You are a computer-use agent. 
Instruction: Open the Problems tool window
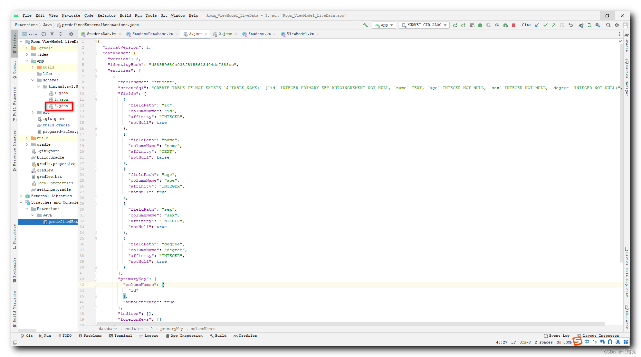click(90, 336)
